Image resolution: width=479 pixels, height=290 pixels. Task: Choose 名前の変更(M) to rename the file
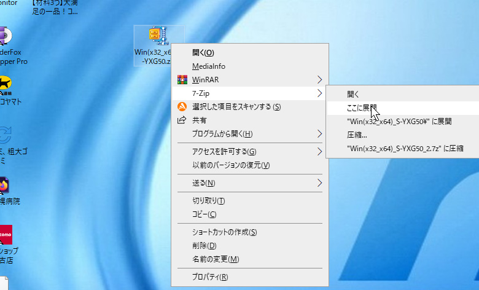point(216,259)
